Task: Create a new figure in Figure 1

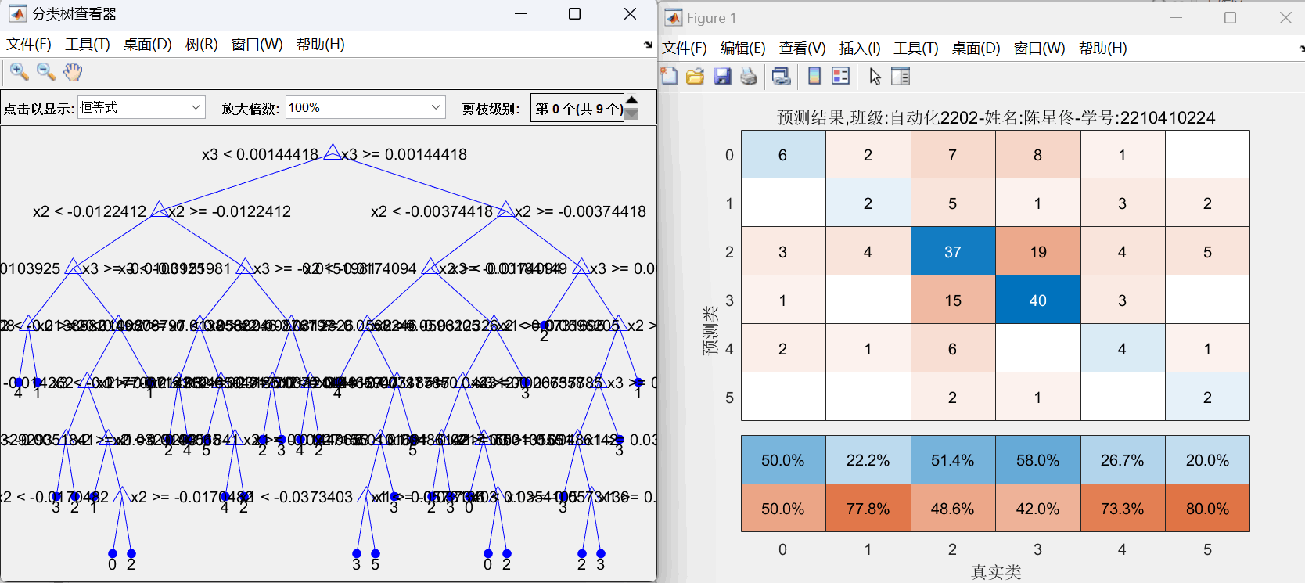Action: coord(669,76)
